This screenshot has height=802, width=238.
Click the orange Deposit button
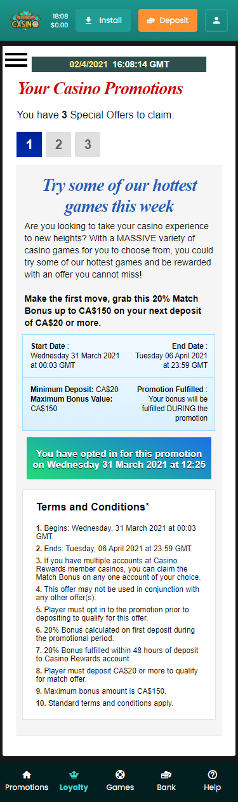[168, 20]
